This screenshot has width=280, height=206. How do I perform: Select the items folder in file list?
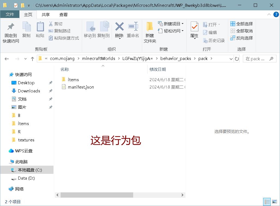pos(73,80)
